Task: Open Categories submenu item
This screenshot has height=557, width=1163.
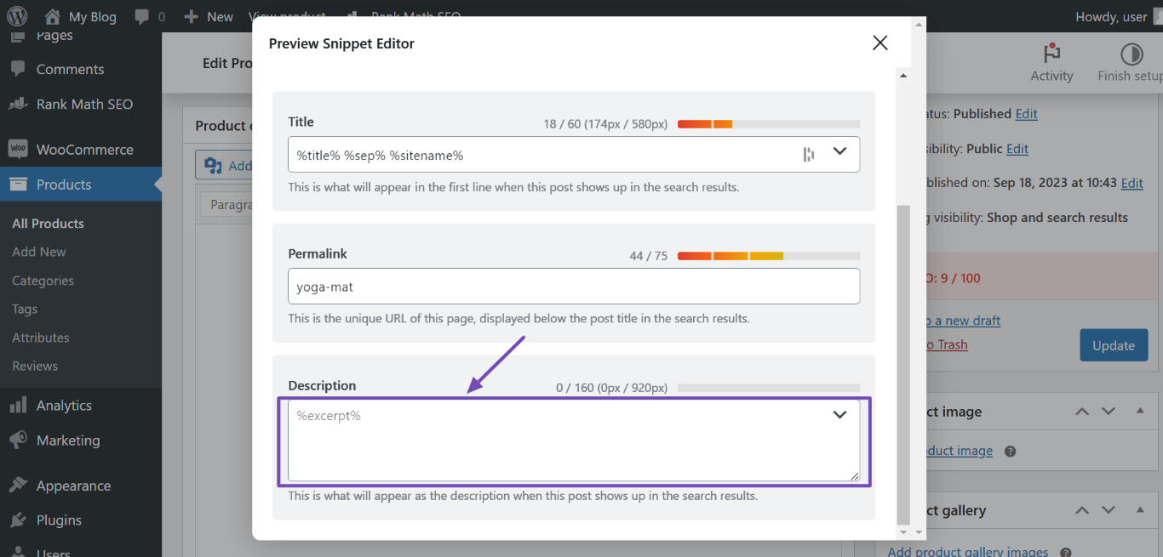Action: click(43, 281)
